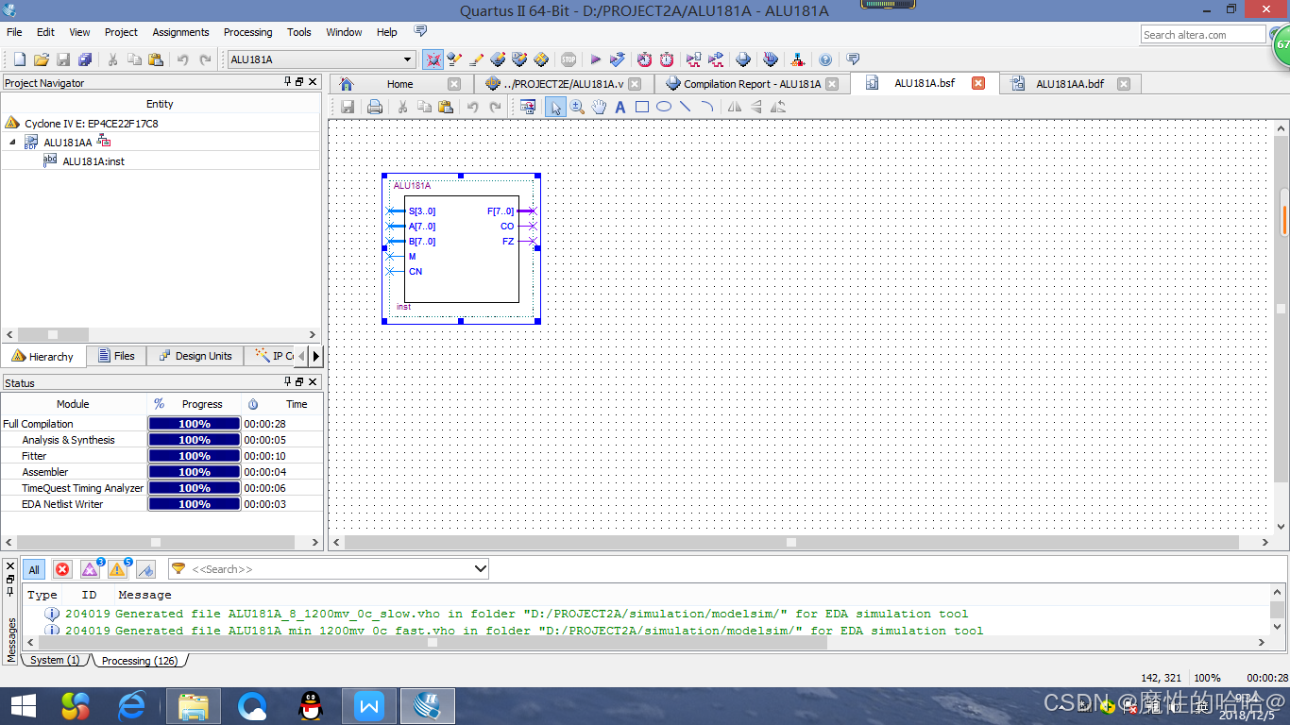Select ALU181A:inst in hierarchy tree
1290x725 pixels.
tap(93, 161)
